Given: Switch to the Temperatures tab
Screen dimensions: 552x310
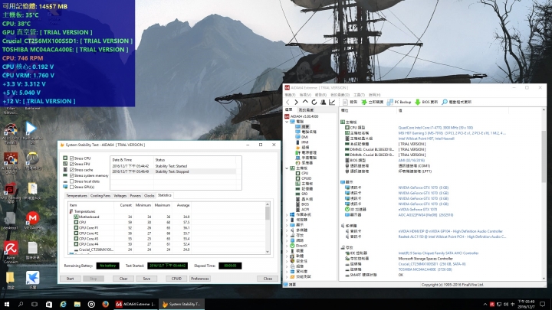Looking at the screenshot, I should 79,195.
